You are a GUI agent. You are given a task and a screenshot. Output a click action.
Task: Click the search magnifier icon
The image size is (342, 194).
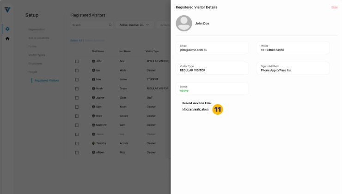point(110,25)
